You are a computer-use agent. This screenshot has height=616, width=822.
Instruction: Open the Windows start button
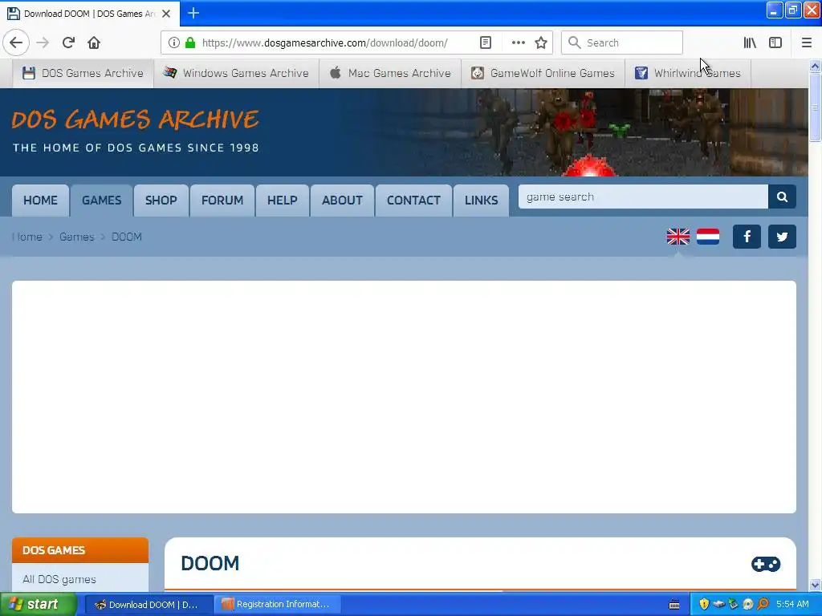click(x=39, y=605)
